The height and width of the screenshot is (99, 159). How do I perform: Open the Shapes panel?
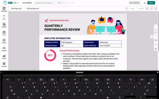coord(4,25)
